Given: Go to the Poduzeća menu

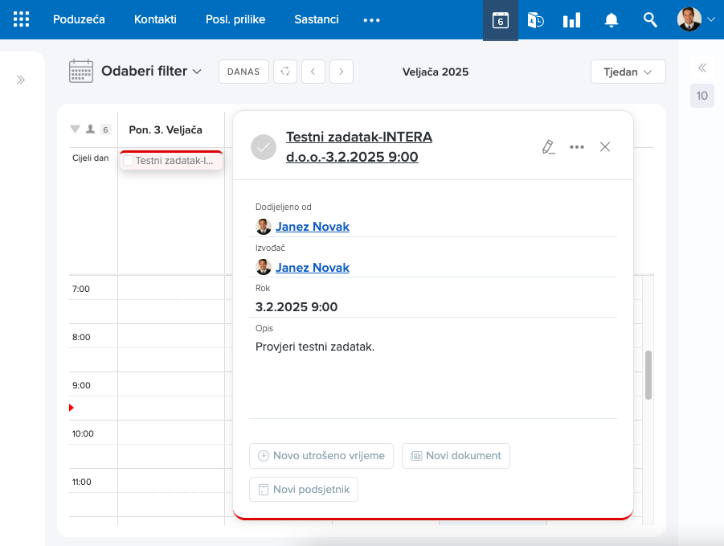Looking at the screenshot, I should (79, 19).
